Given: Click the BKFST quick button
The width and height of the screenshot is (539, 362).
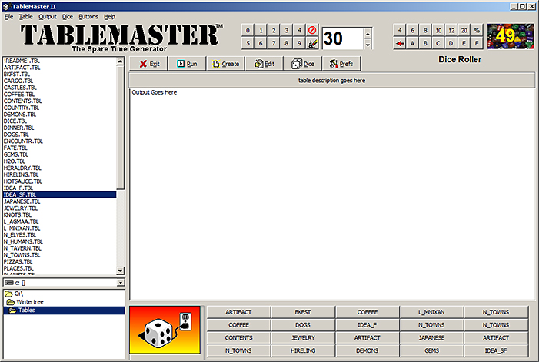Looking at the screenshot, I should (302, 312).
